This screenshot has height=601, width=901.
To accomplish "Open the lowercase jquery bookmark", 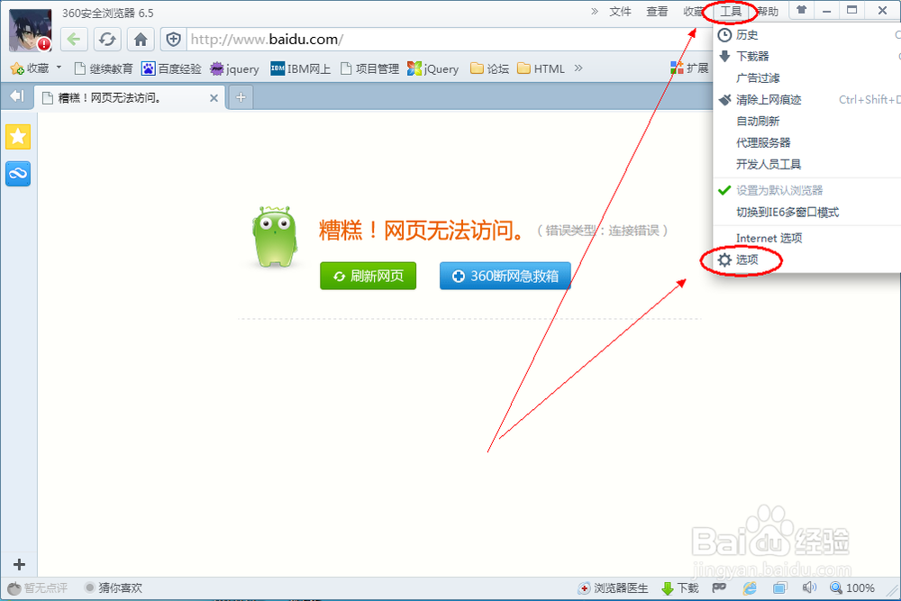I will 234,69.
